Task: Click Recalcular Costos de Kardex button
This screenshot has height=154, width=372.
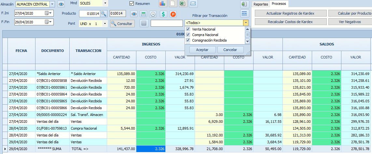Action: [x=290, y=22]
